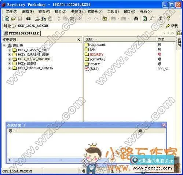Click the paste clipboard icon
The height and width of the screenshot is (175, 183).
(x=72, y=19)
